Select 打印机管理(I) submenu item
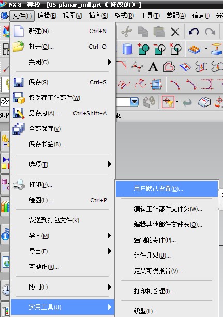Screen dimensions: 223x317 [x=167, y=291]
